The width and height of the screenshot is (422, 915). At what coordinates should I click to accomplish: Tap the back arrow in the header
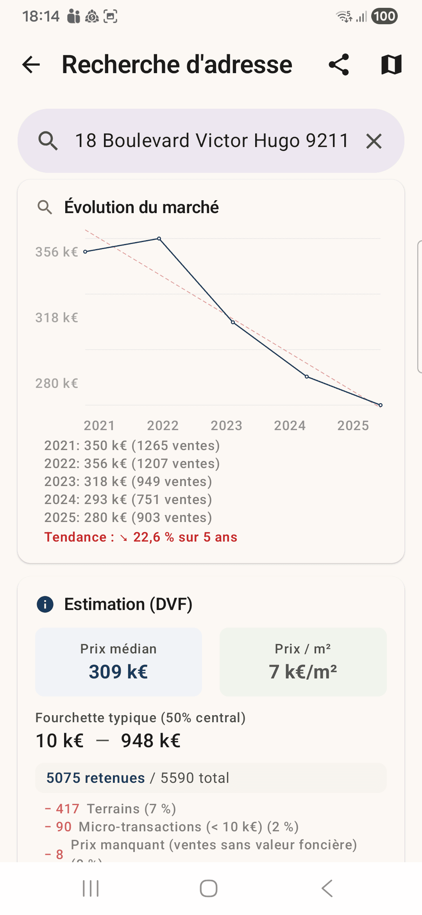tap(31, 65)
